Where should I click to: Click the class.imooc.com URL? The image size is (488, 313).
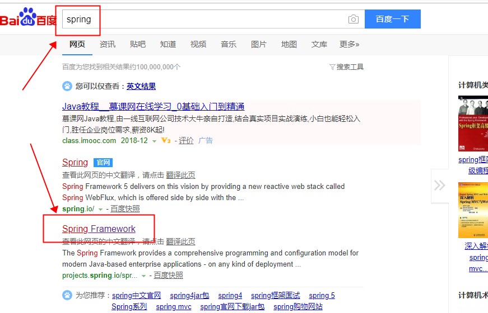[89, 141]
